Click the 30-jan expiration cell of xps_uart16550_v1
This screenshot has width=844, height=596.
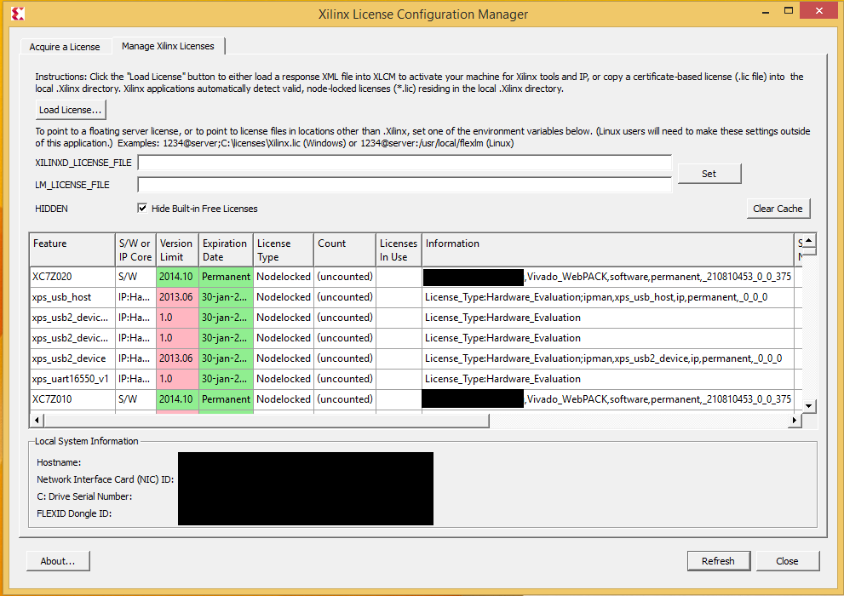[x=226, y=379]
